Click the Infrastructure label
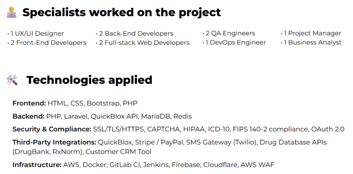 pos(37,165)
